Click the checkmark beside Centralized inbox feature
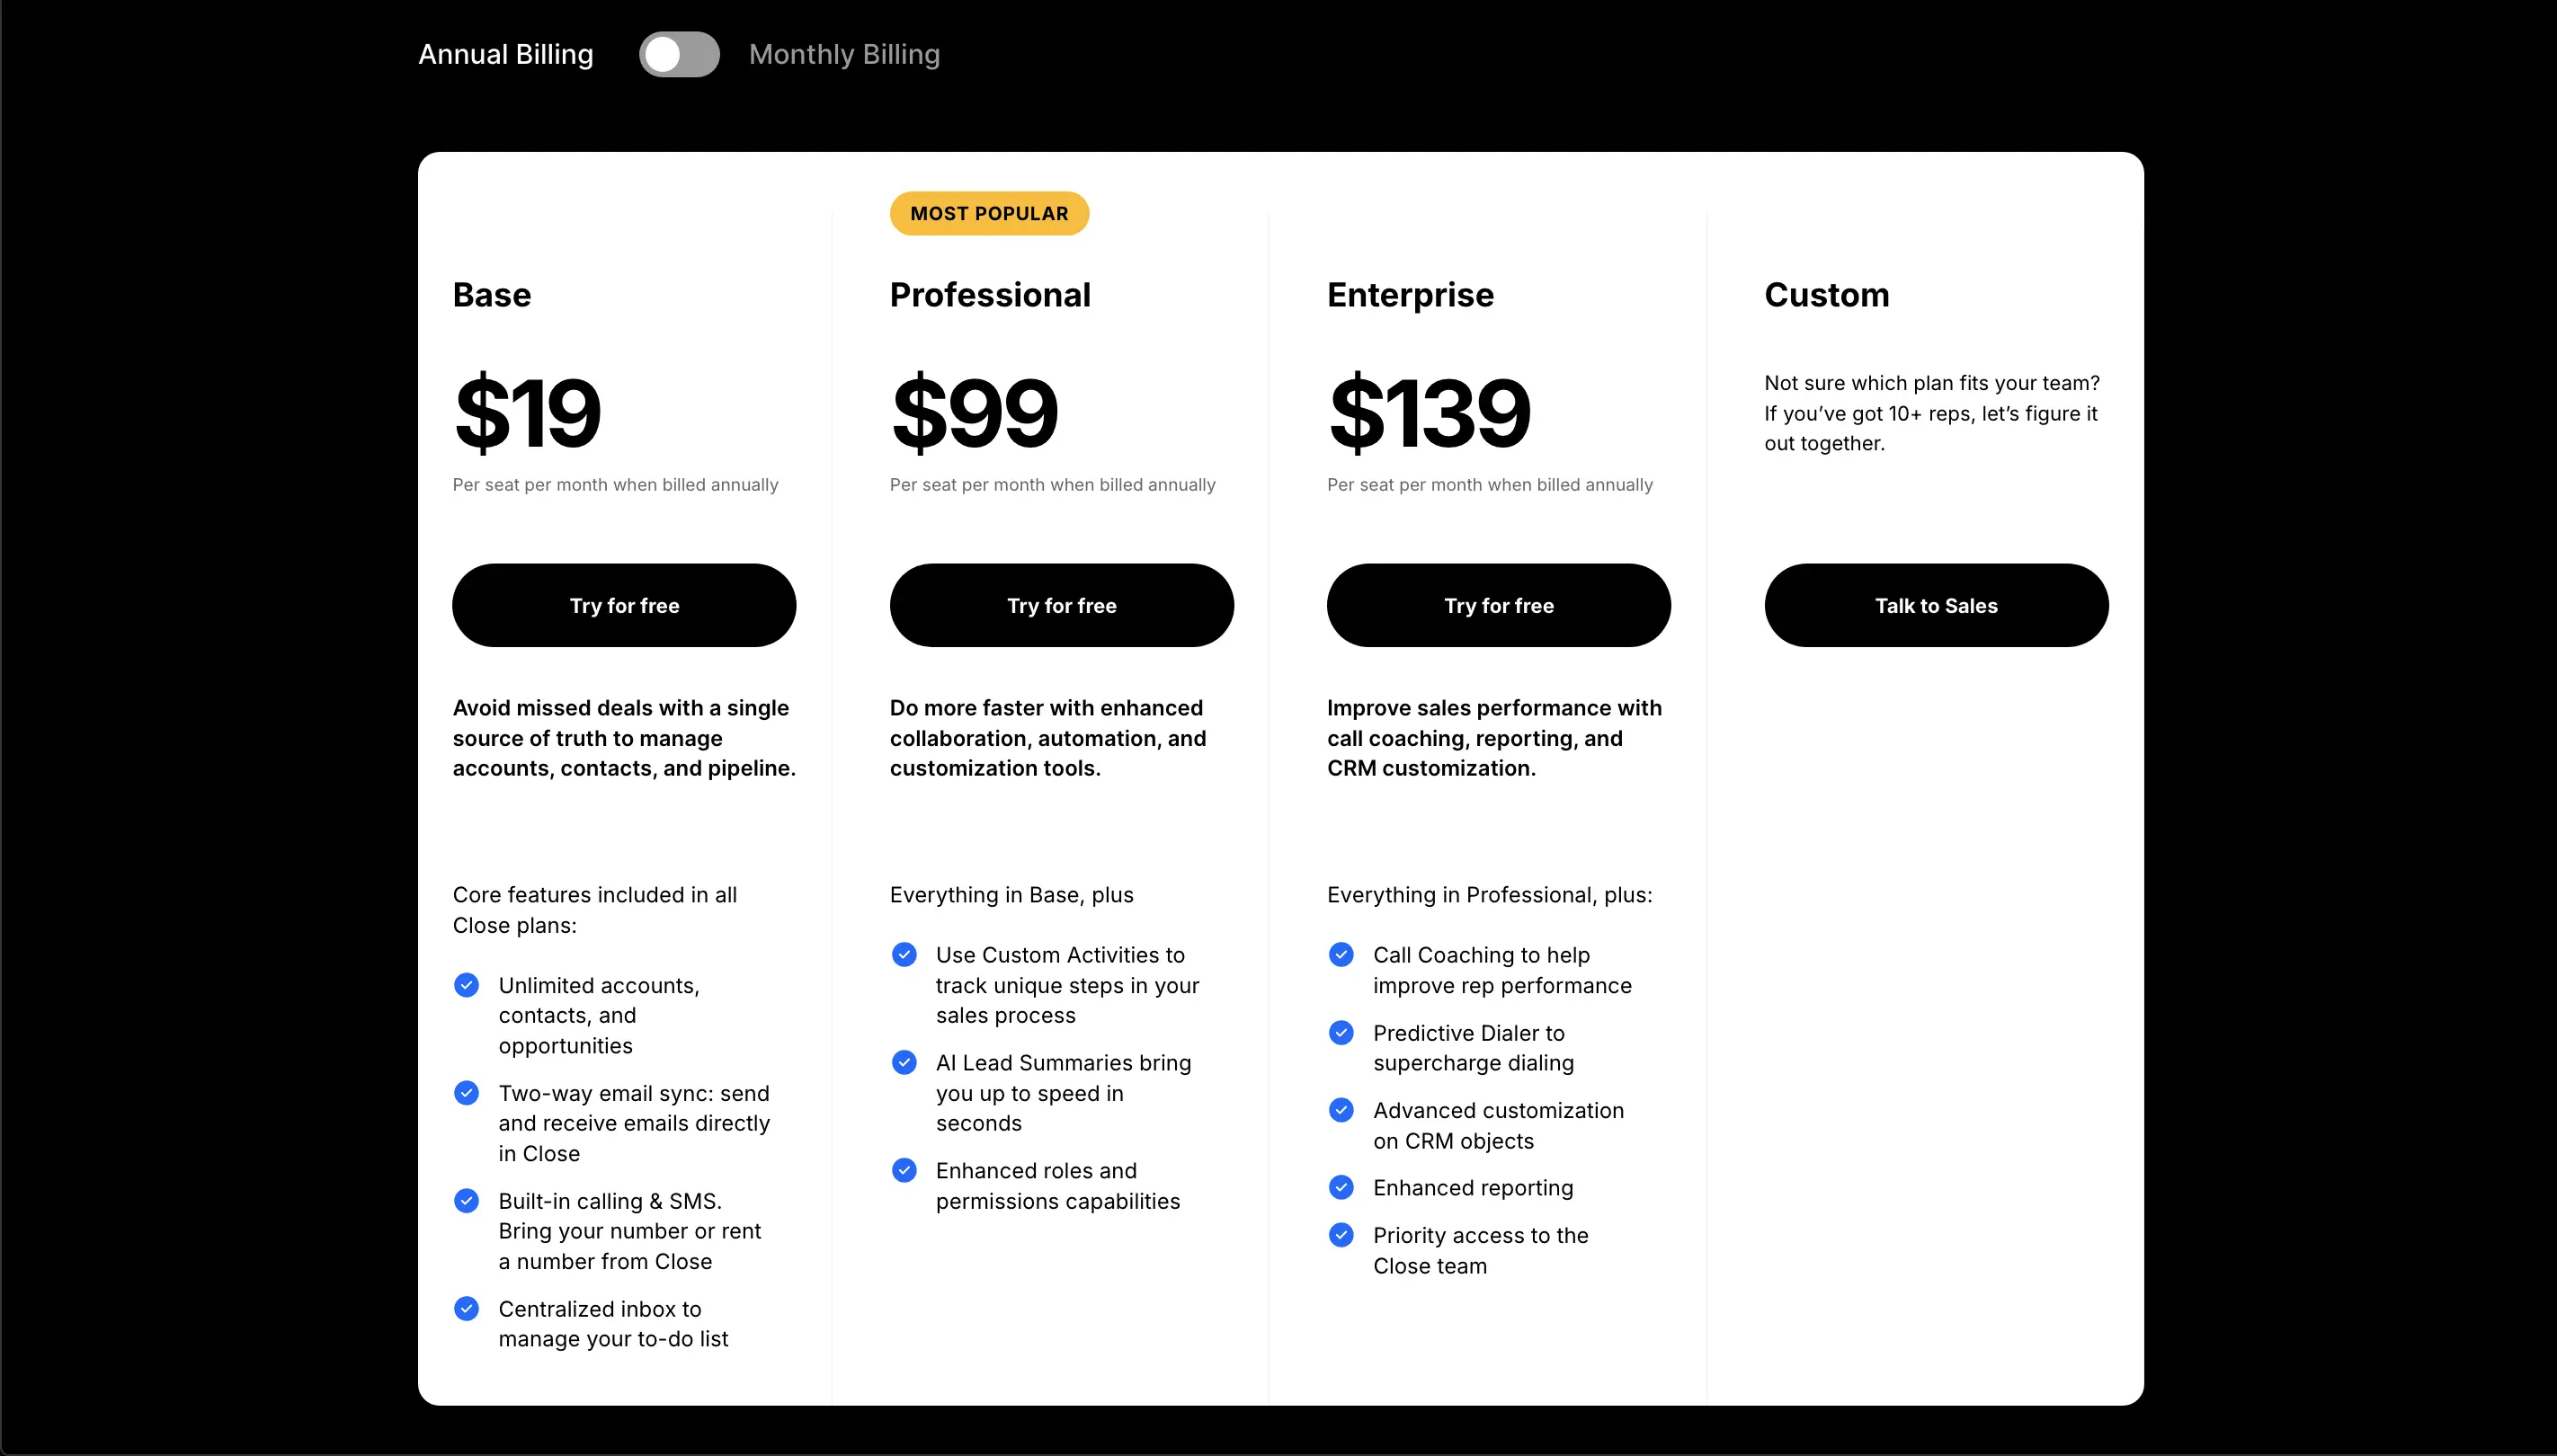Viewport: 2557px width, 1456px height. (x=467, y=1308)
